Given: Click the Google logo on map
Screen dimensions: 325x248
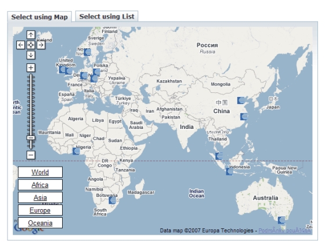Looking at the screenshot, I should tap(28, 228).
